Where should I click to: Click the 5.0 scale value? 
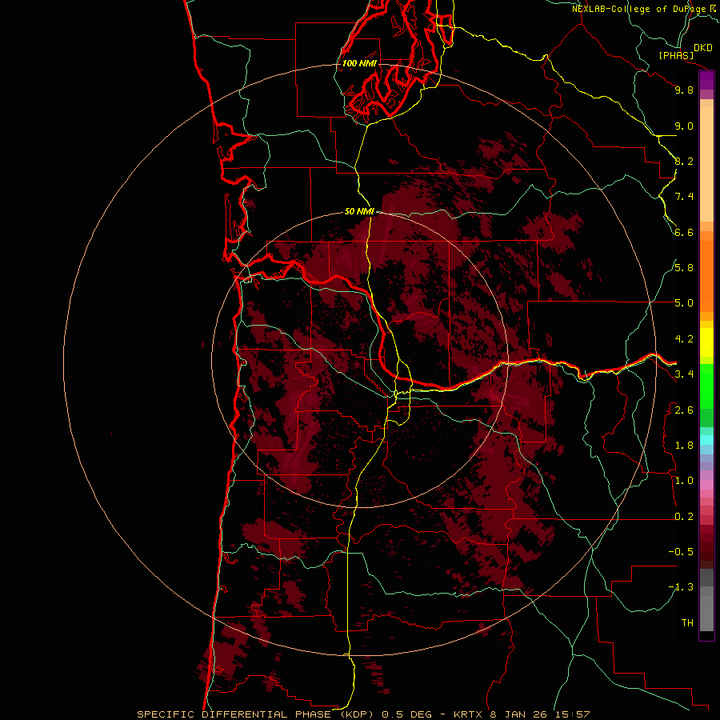pos(684,303)
